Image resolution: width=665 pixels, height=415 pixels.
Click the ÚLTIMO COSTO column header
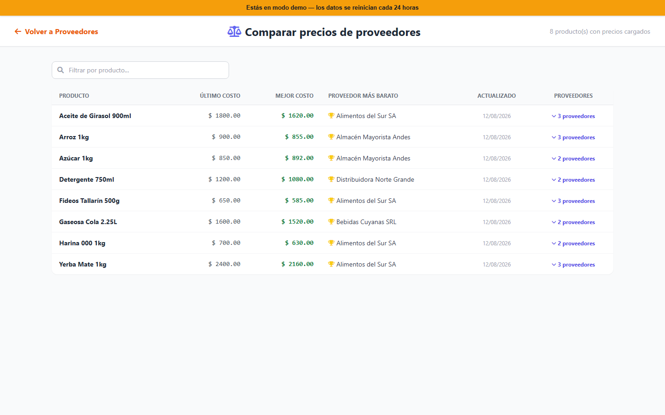(220, 96)
